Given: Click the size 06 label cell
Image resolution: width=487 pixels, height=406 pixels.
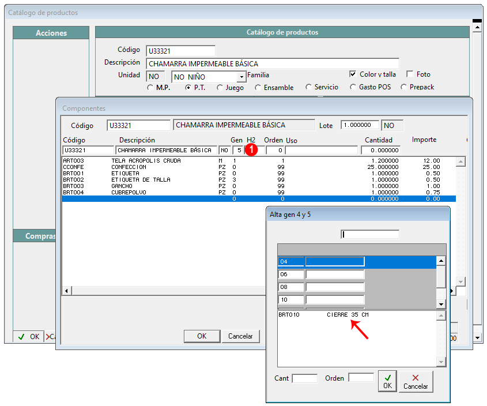Looking at the screenshot, I should tap(290, 274).
